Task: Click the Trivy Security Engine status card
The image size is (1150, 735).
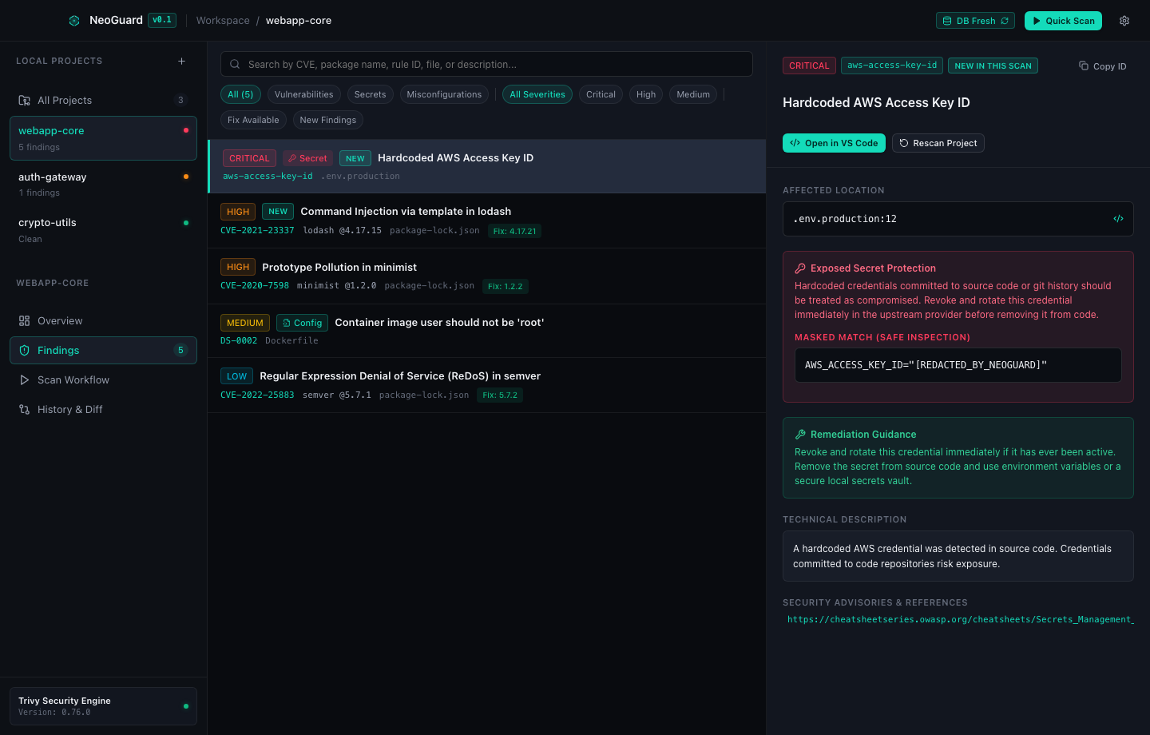Action: [103, 706]
